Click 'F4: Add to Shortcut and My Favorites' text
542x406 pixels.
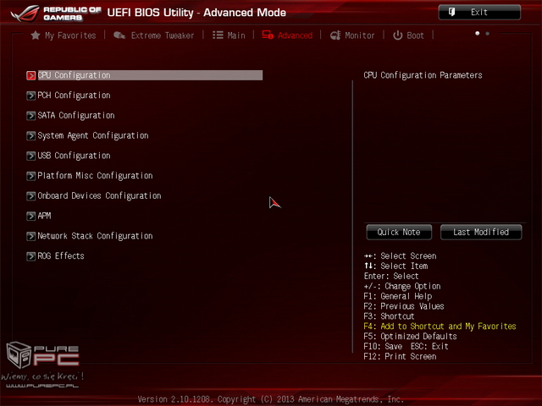440,326
